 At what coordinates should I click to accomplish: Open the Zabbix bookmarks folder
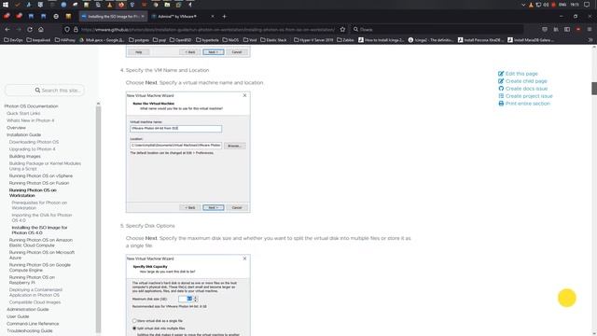coord(345,39)
